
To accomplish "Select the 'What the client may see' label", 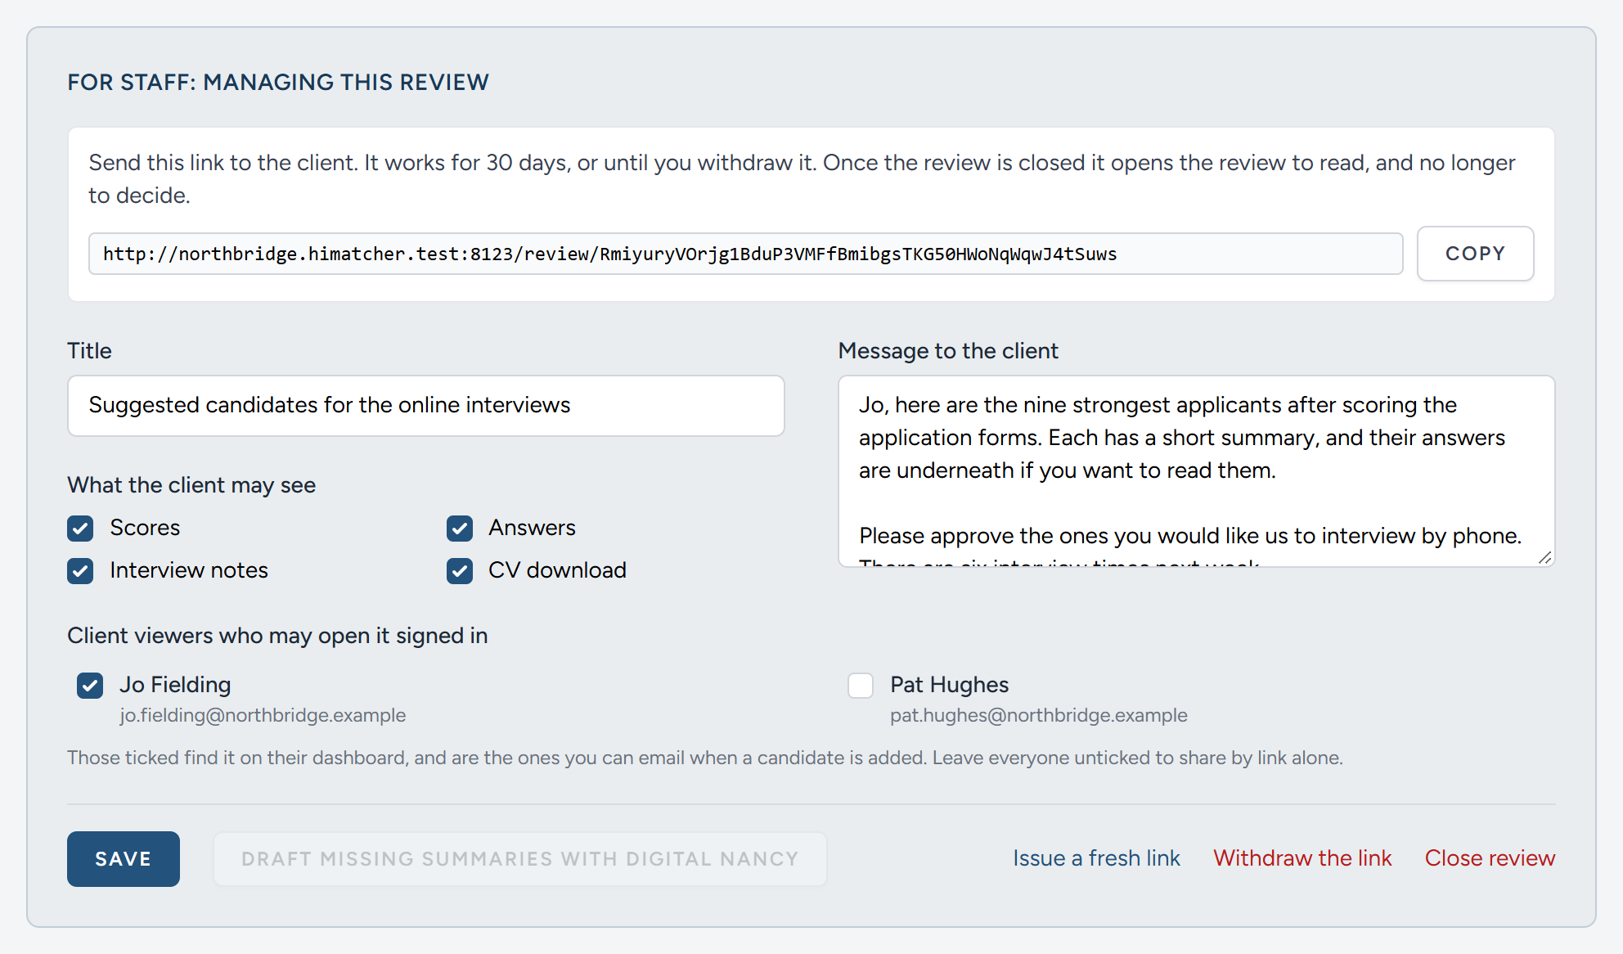I will (x=191, y=485).
